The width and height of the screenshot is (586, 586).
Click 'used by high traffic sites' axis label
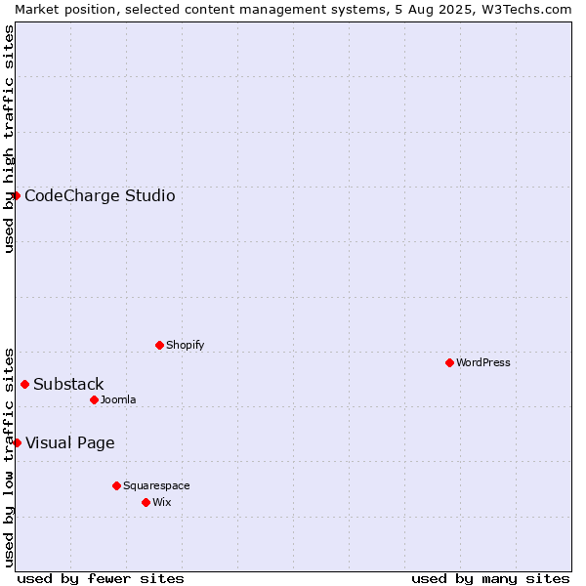point(8,139)
